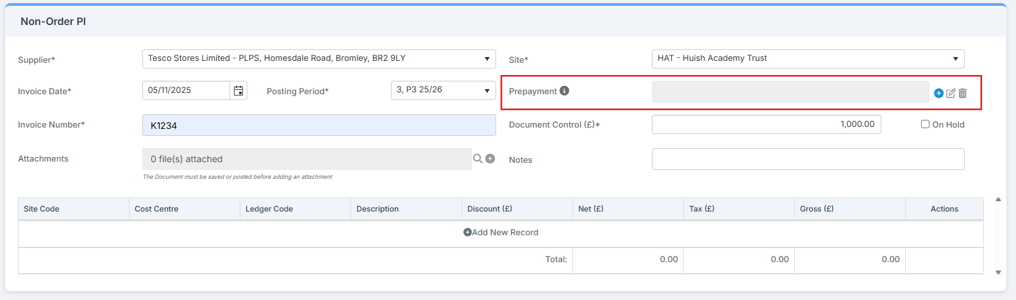Click Add New Record in the table
Image resolution: width=1016 pixels, height=300 pixels.
pyautogui.click(x=501, y=232)
